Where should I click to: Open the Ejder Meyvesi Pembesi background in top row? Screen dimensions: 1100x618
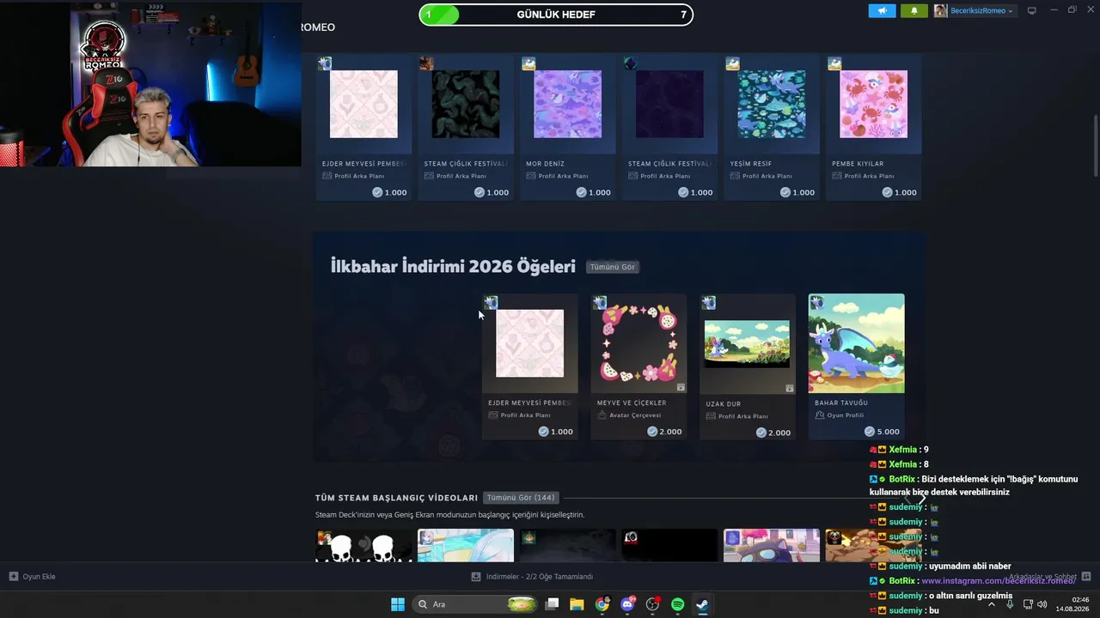point(364,104)
